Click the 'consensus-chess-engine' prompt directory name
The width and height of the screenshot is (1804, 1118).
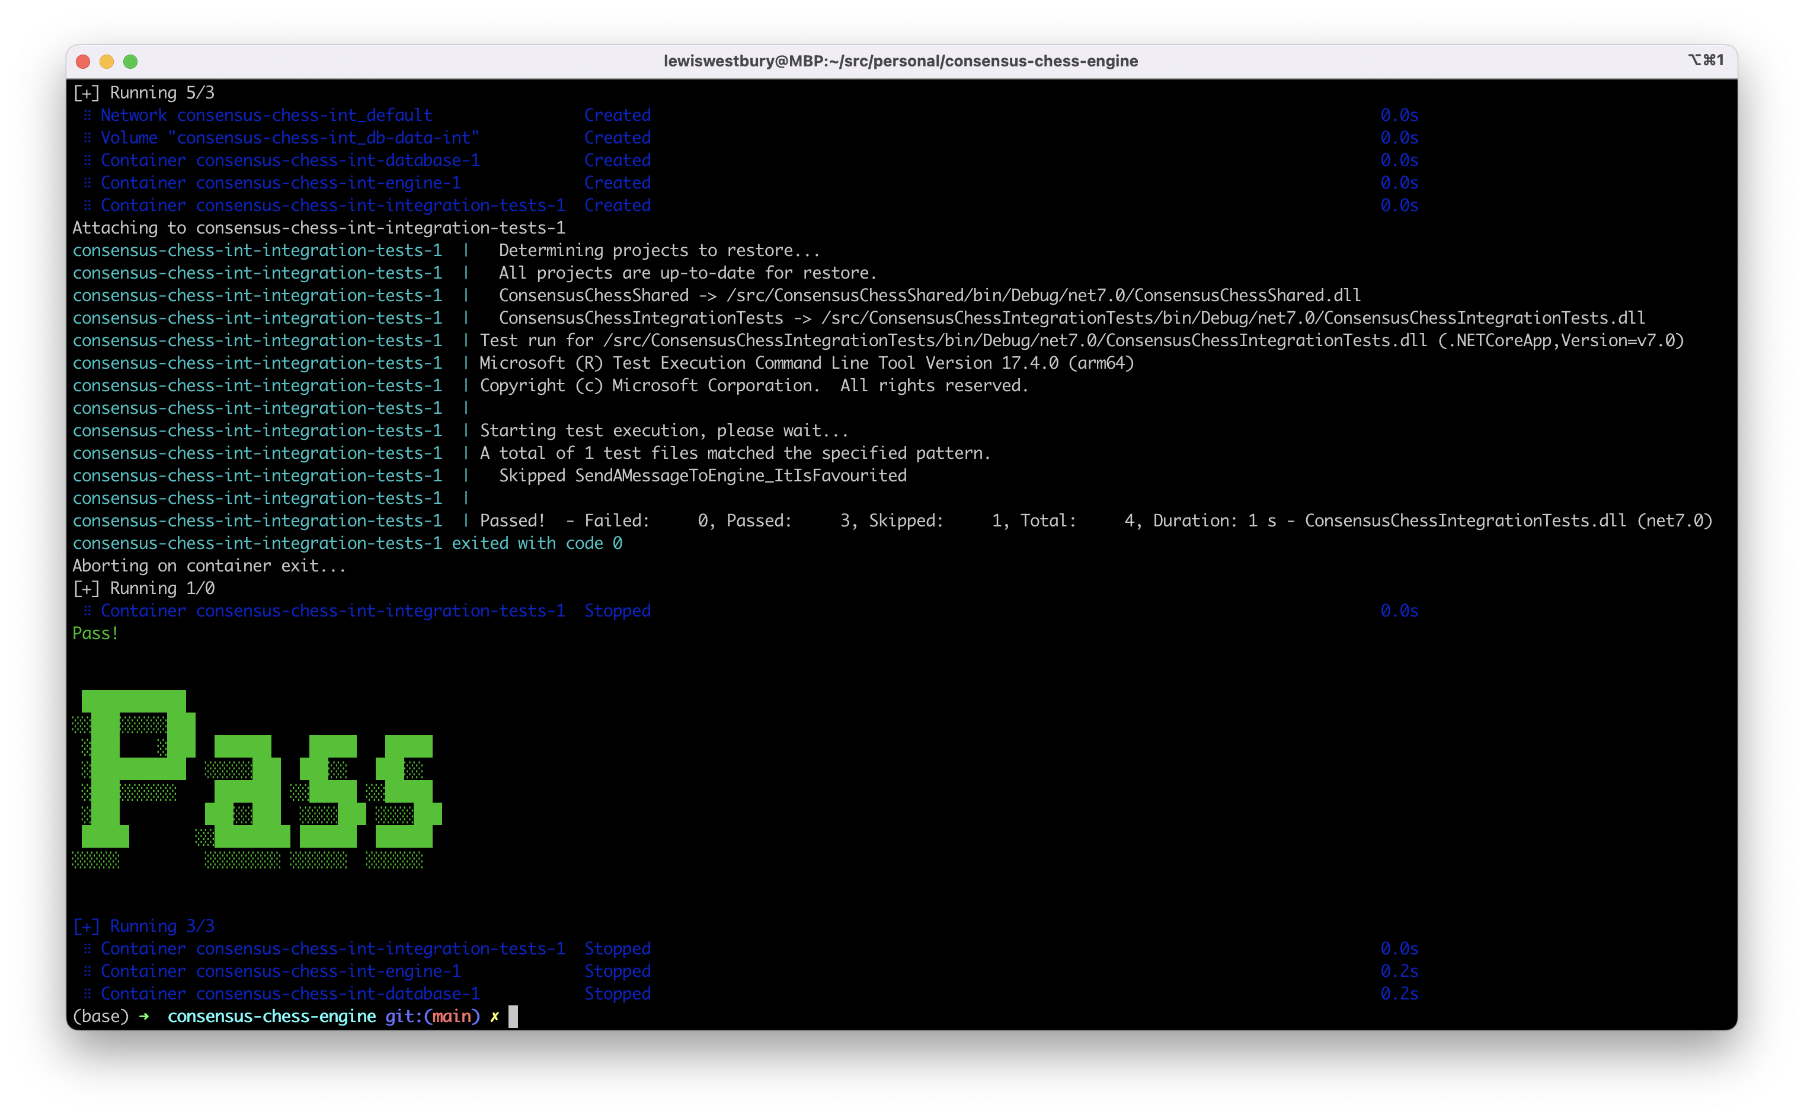[271, 1017]
